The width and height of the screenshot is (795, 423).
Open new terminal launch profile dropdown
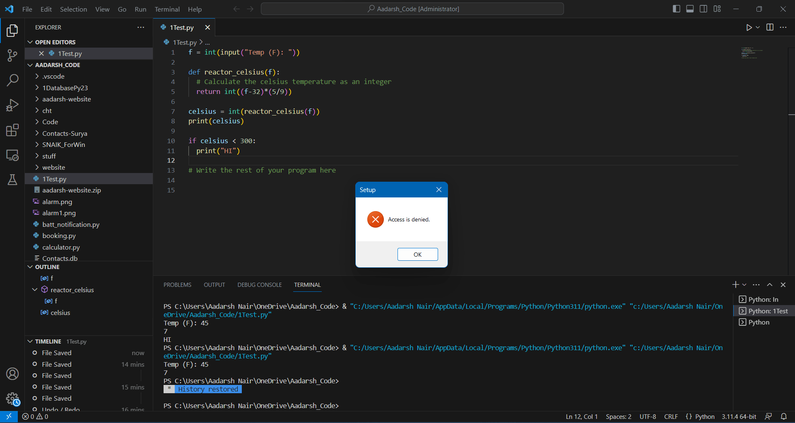click(744, 285)
